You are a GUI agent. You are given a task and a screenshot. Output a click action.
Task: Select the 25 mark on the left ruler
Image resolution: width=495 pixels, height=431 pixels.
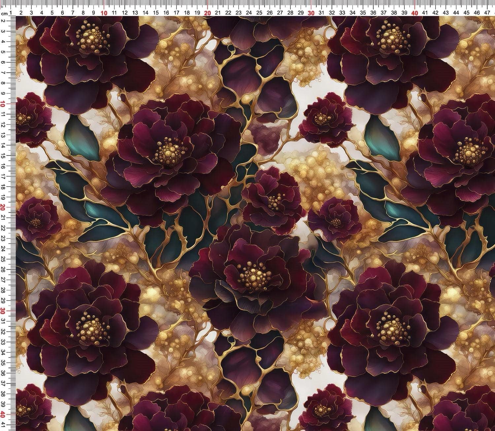pos(3,259)
